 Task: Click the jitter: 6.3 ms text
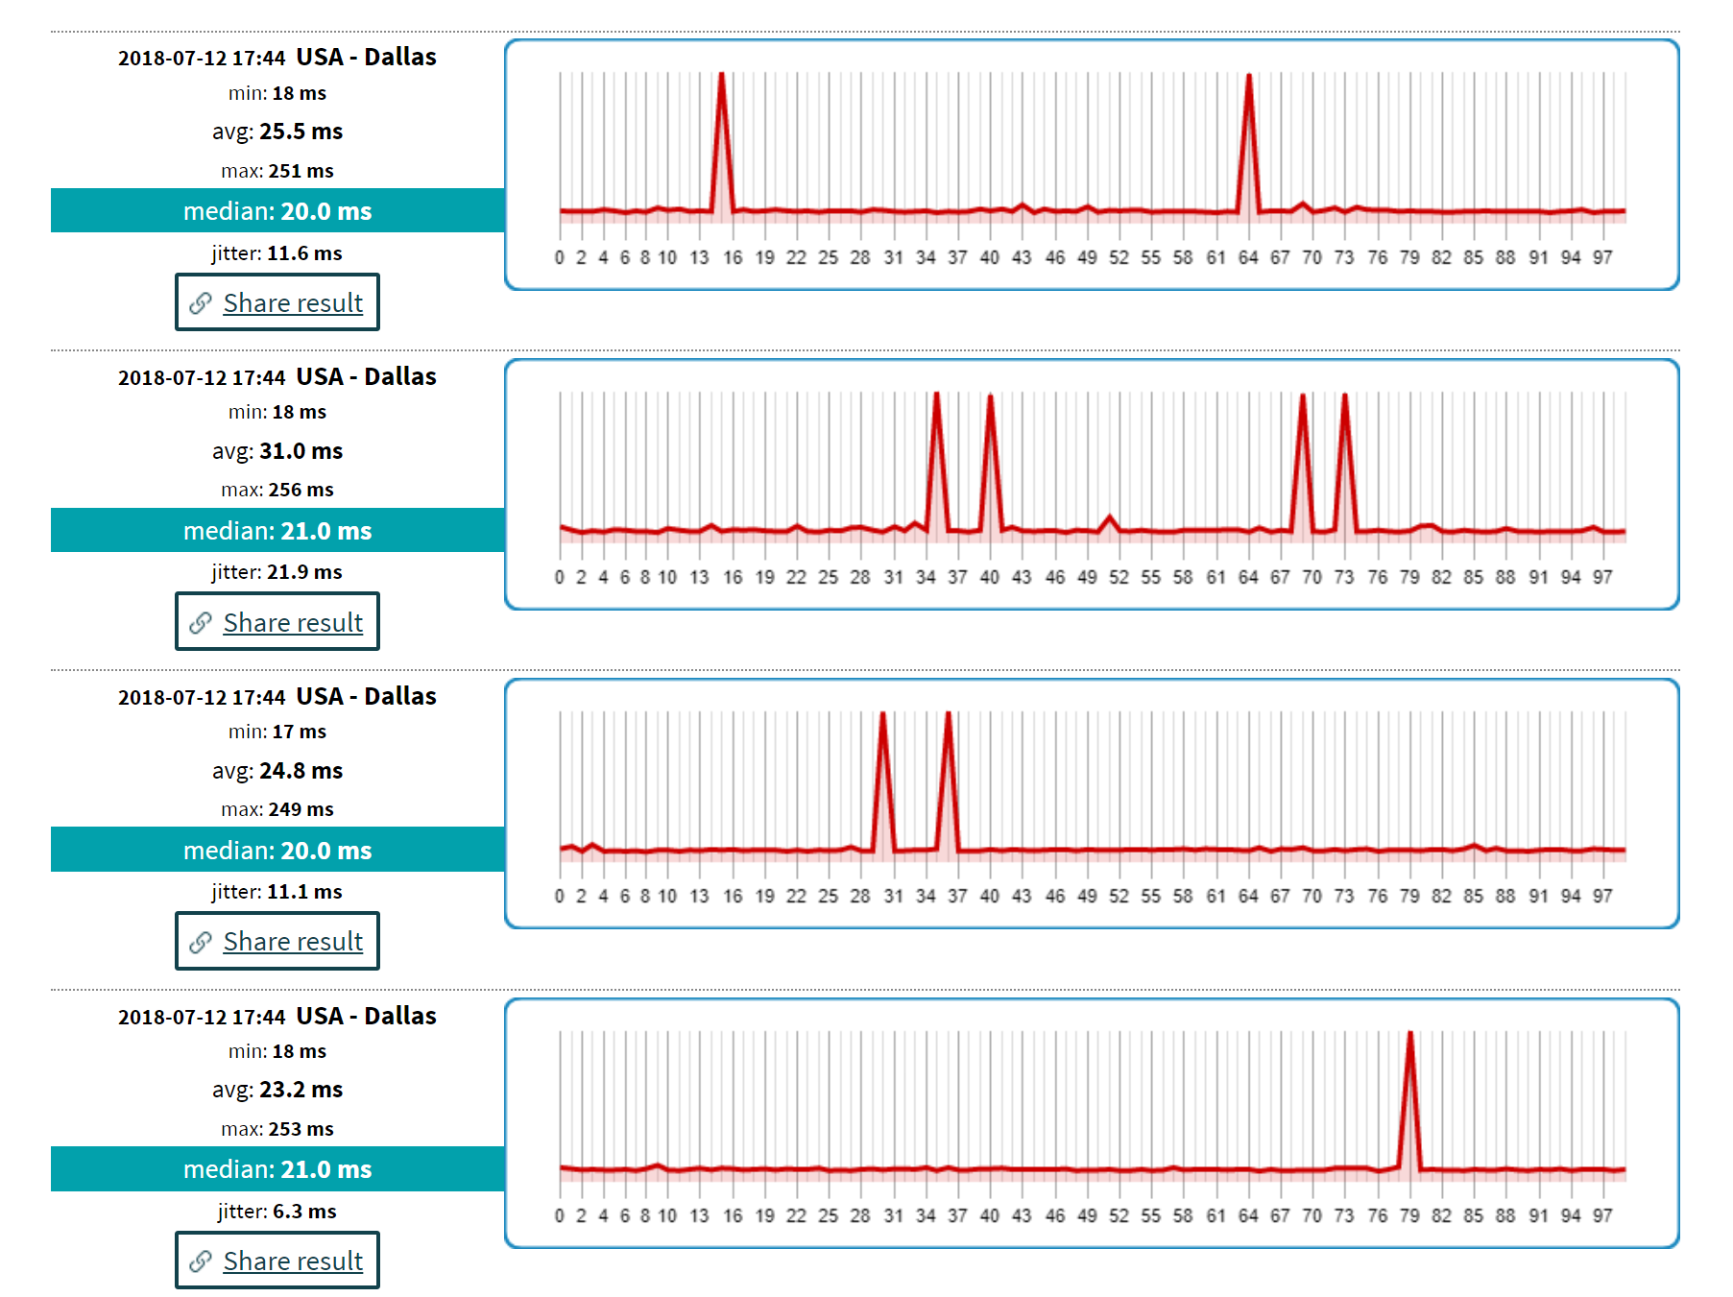[277, 1212]
